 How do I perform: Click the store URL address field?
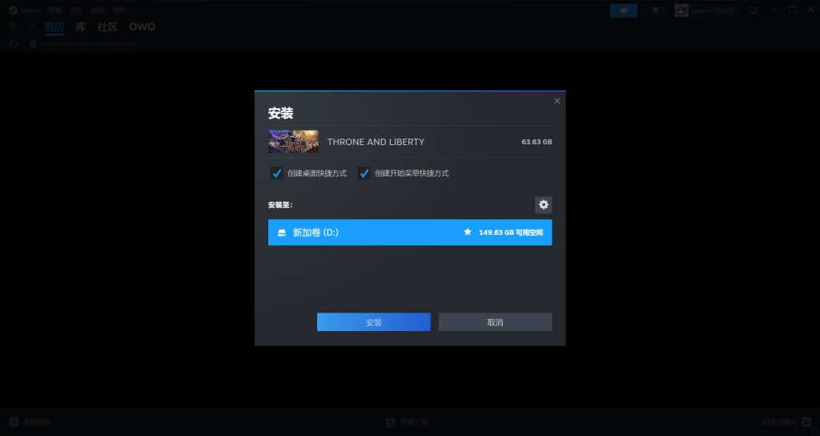88,43
